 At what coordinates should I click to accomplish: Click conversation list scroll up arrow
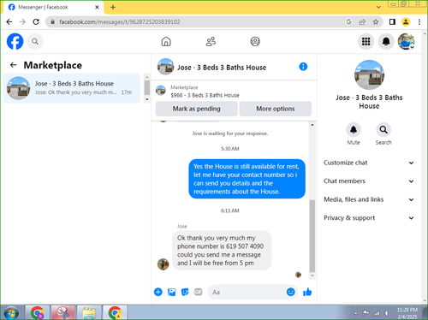pyautogui.click(x=147, y=77)
